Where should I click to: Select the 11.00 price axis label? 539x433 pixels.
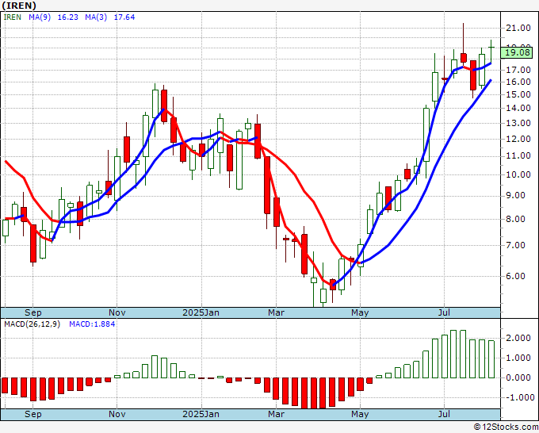pos(518,155)
